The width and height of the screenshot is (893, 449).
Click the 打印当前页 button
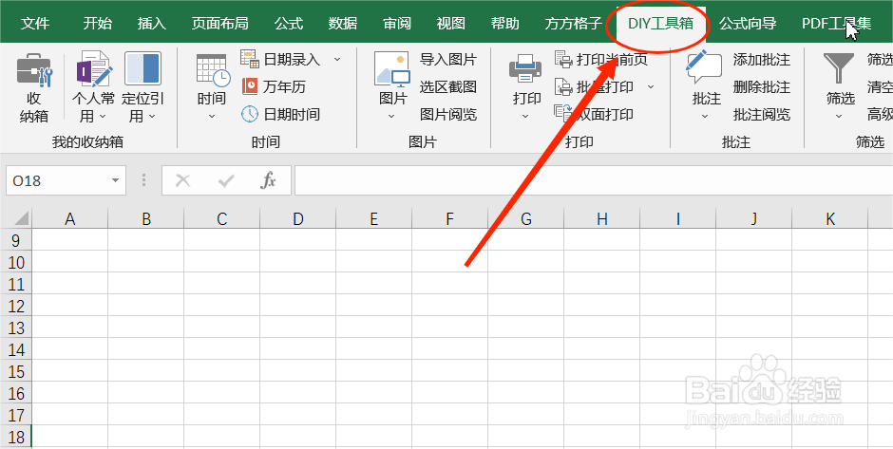click(601, 59)
